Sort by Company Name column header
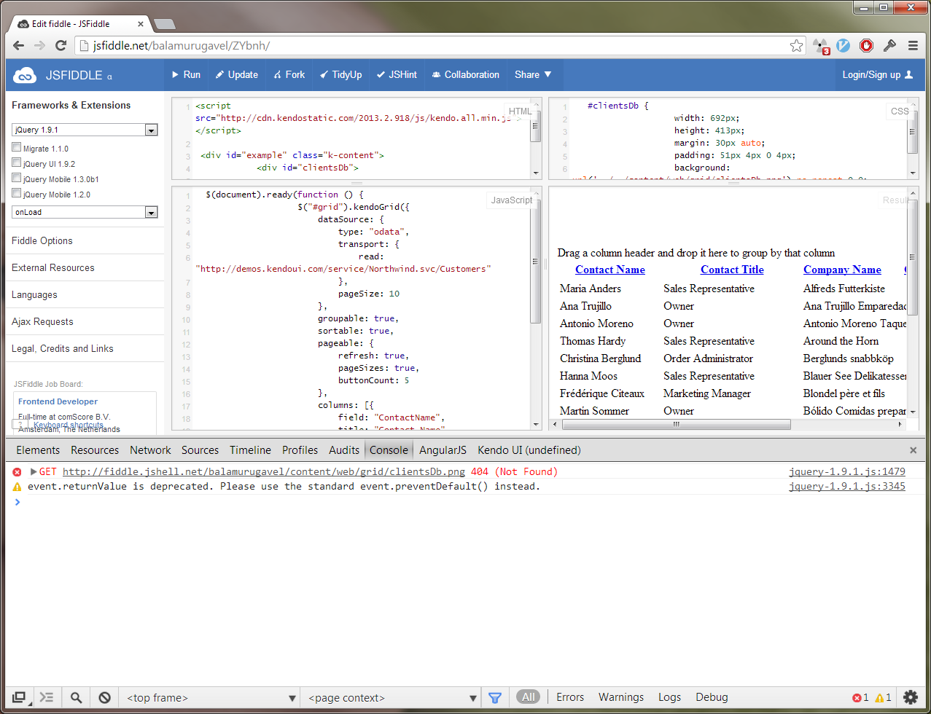This screenshot has height=714, width=931. [x=842, y=270]
